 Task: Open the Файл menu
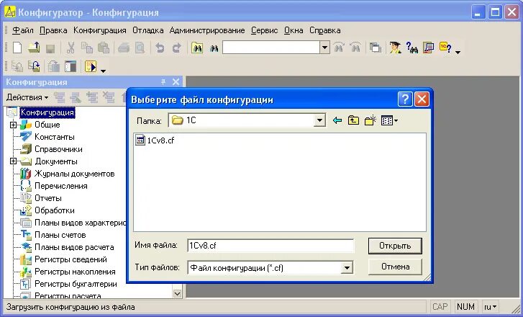coord(23,30)
